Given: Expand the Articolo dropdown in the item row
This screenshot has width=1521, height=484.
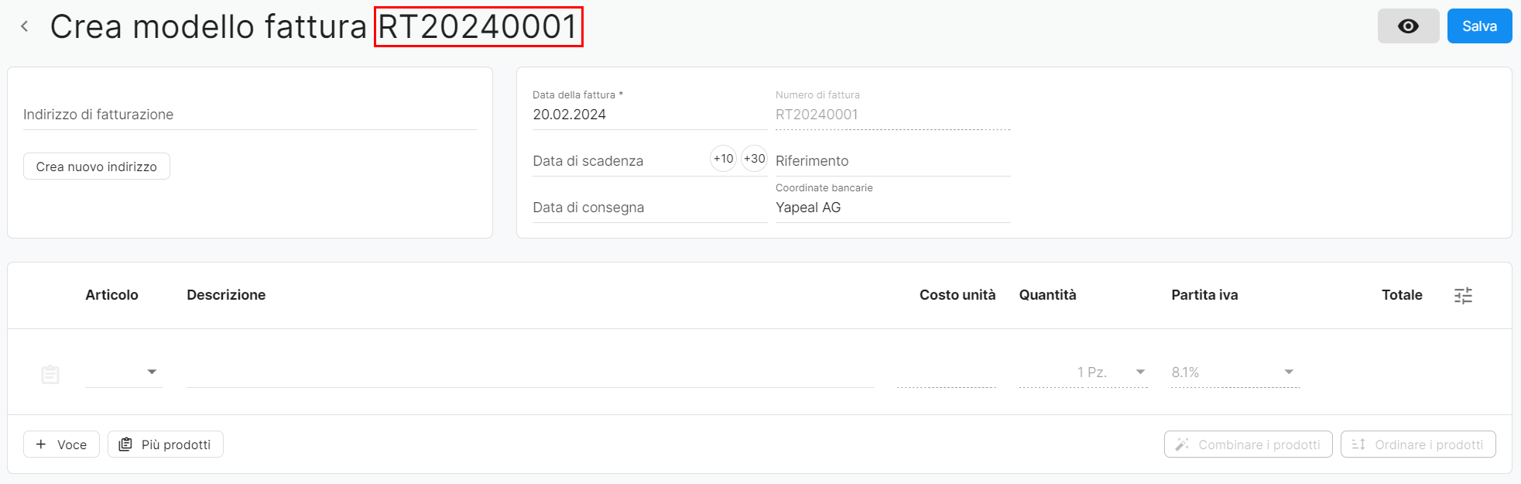Looking at the screenshot, I should click(124, 372).
